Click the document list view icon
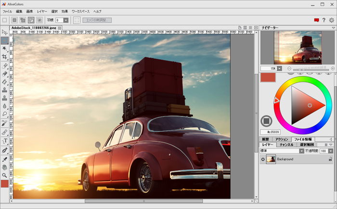The width and height of the screenshot is (337, 209). [250, 28]
